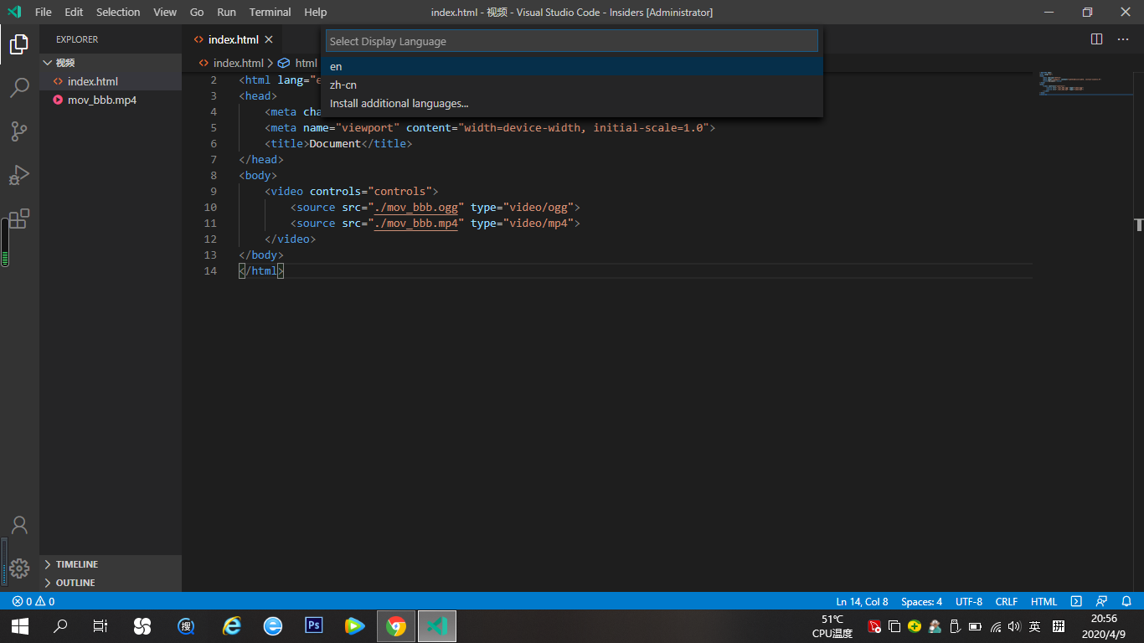The height and width of the screenshot is (643, 1144).
Task: Open the Accounts icon above the gear
Action: (18, 524)
